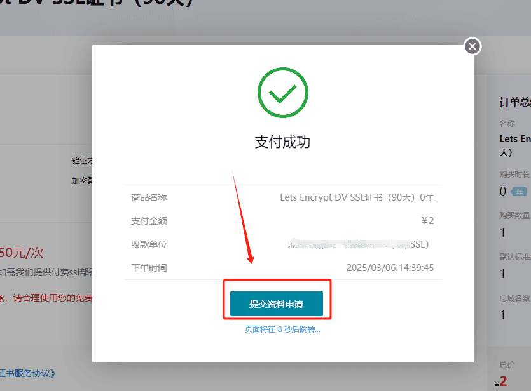
Task: Click the ¥2 payment amount value
Action: click(x=428, y=221)
